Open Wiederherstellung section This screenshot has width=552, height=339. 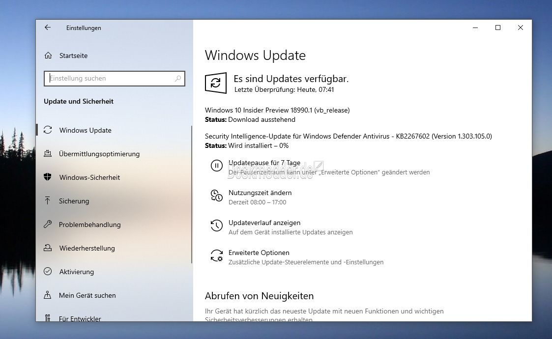[87, 248]
